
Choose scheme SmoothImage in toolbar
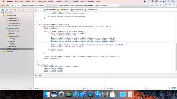click(x=28, y=5)
